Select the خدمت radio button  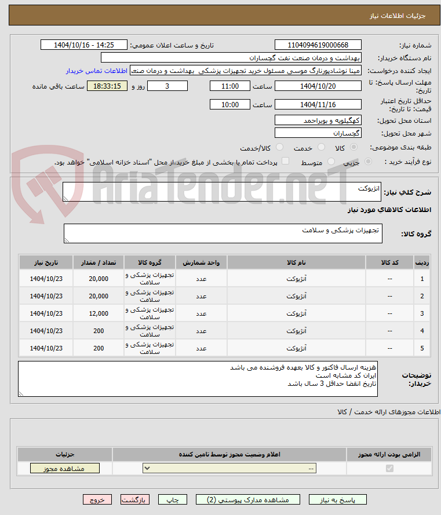tap(322, 147)
